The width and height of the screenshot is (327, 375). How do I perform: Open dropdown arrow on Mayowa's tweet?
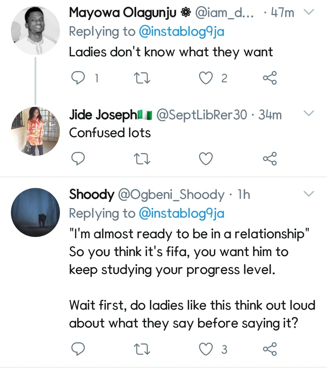click(309, 13)
